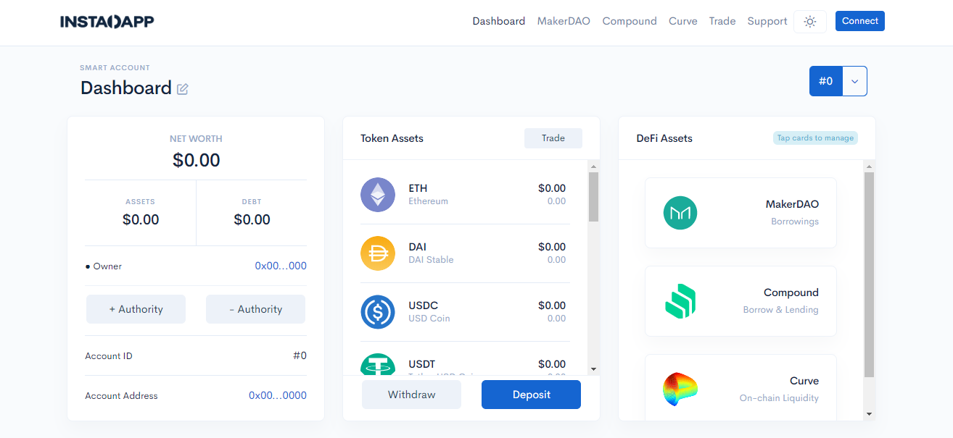
Task: Click the Account ID #0 value
Action: (x=300, y=355)
